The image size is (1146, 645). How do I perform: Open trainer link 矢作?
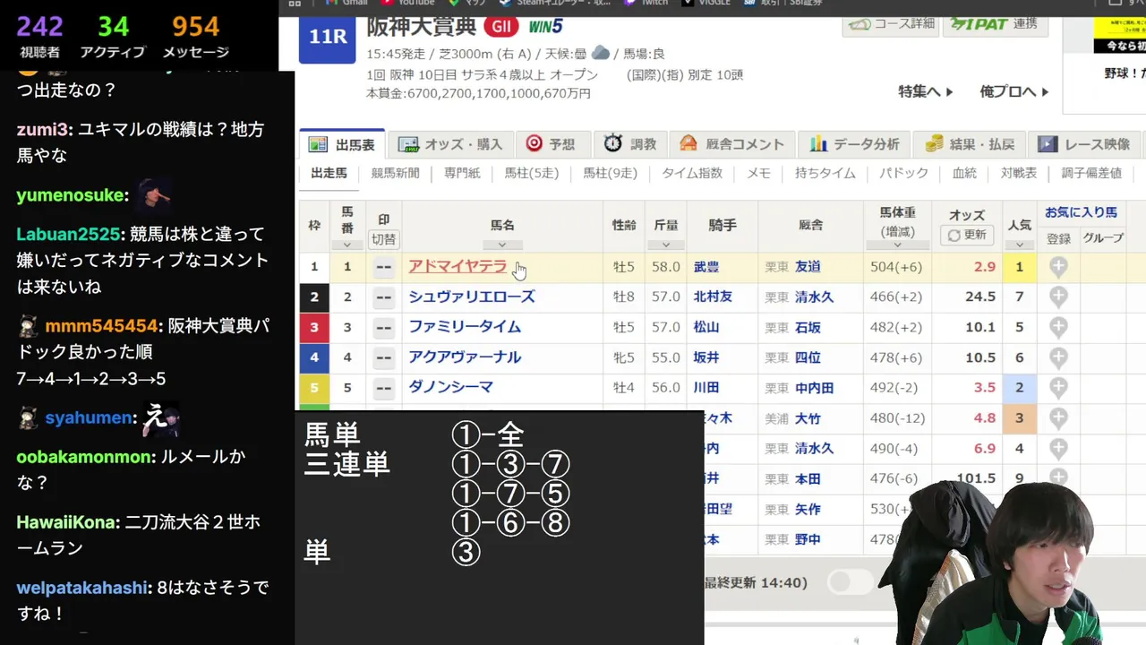pos(808,509)
